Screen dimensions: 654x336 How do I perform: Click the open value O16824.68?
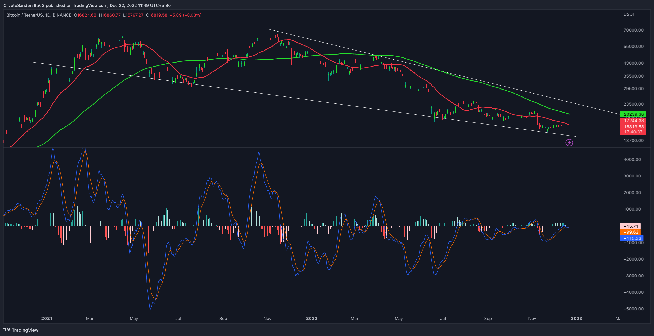tap(85, 15)
